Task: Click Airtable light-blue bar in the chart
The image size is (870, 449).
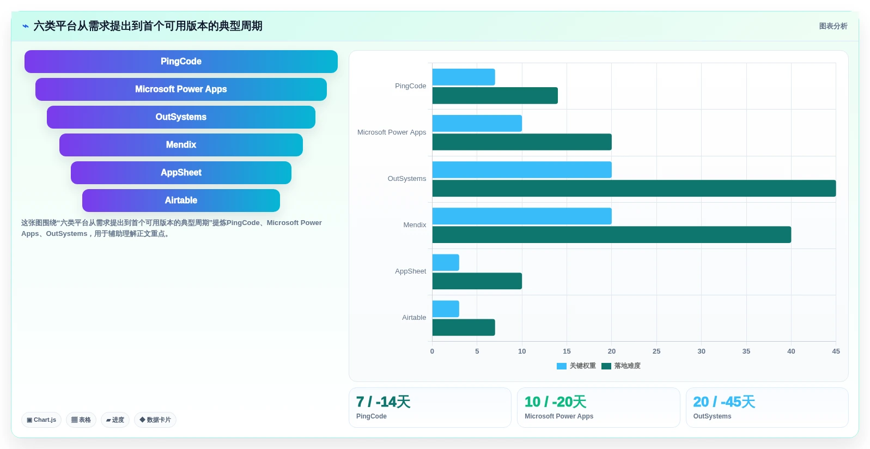Action: (x=446, y=308)
